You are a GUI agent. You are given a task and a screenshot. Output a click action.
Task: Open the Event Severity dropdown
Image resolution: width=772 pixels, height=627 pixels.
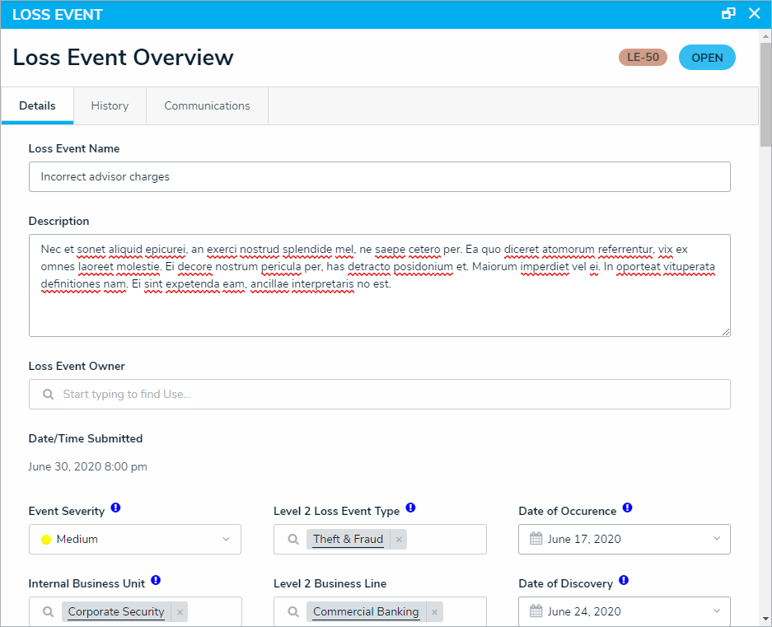coord(135,540)
